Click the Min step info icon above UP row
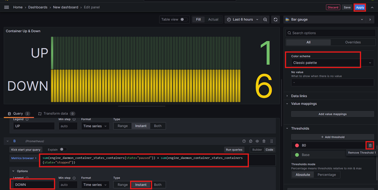The height and width of the screenshot is (190, 378). click(74, 119)
